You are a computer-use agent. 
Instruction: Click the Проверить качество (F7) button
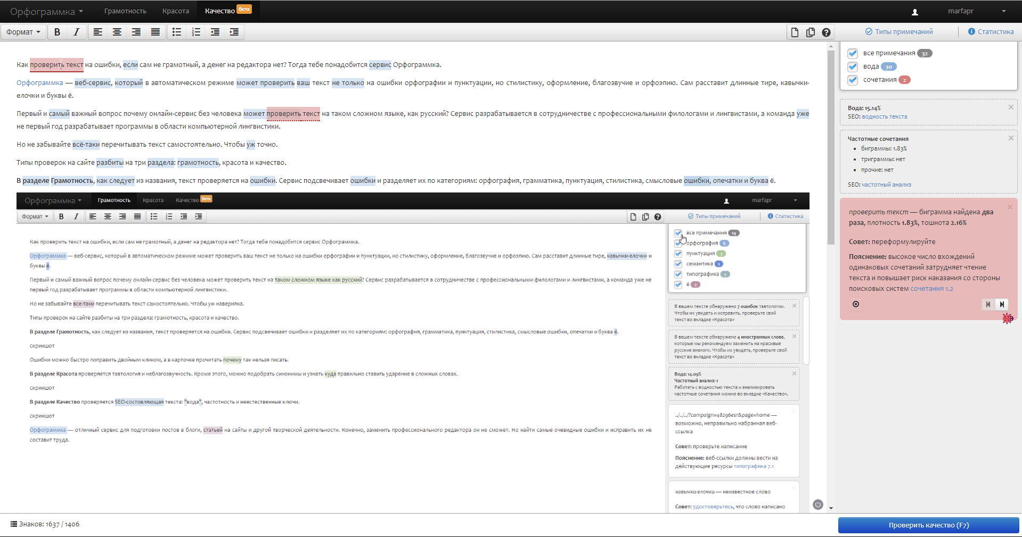(929, 525)
